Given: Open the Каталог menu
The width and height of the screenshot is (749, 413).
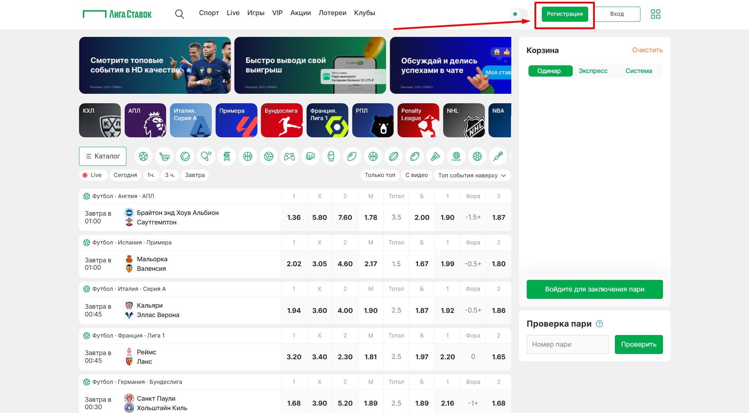Looking at the screenshot, I should (103, 156).
